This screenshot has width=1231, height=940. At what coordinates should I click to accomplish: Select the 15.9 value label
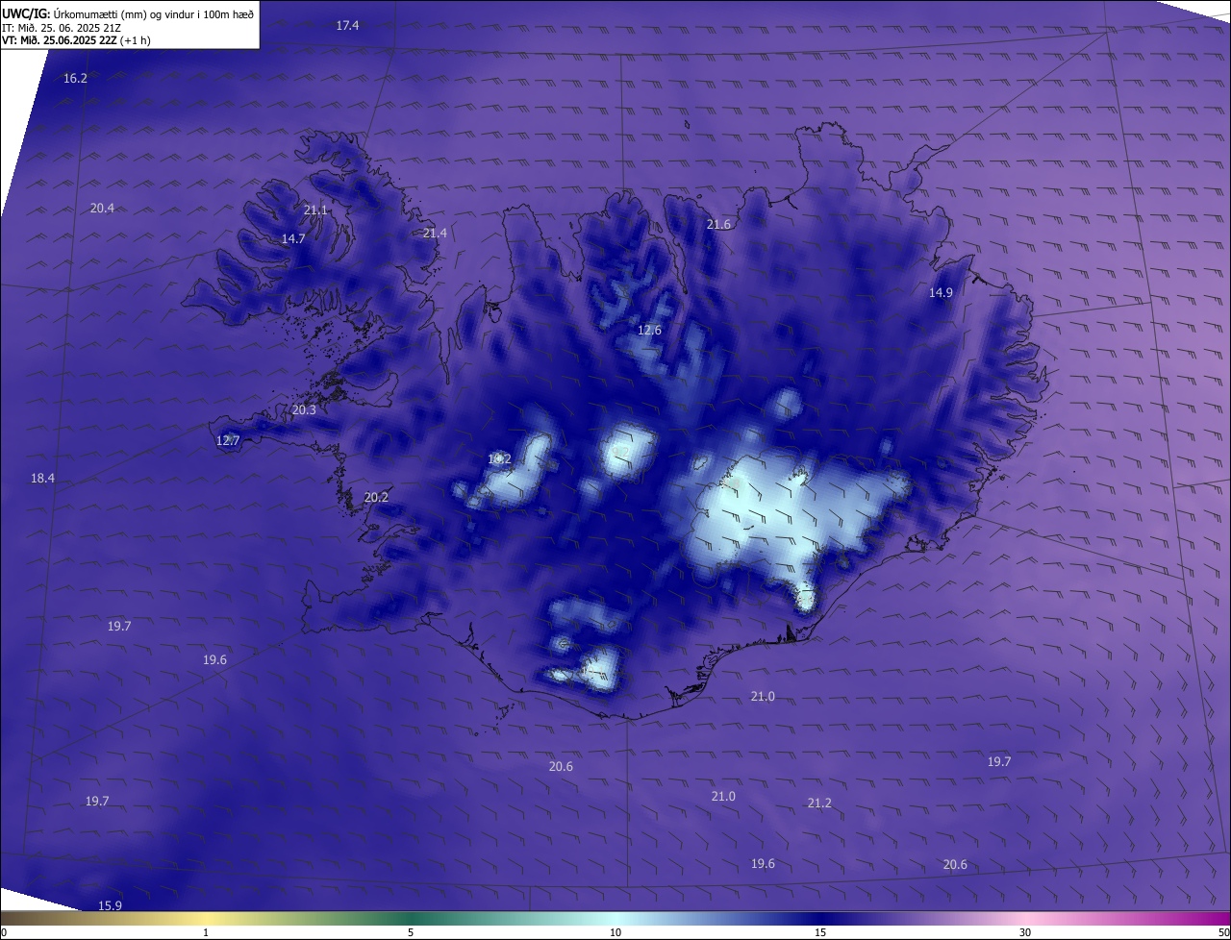click(x=110, y=905)
